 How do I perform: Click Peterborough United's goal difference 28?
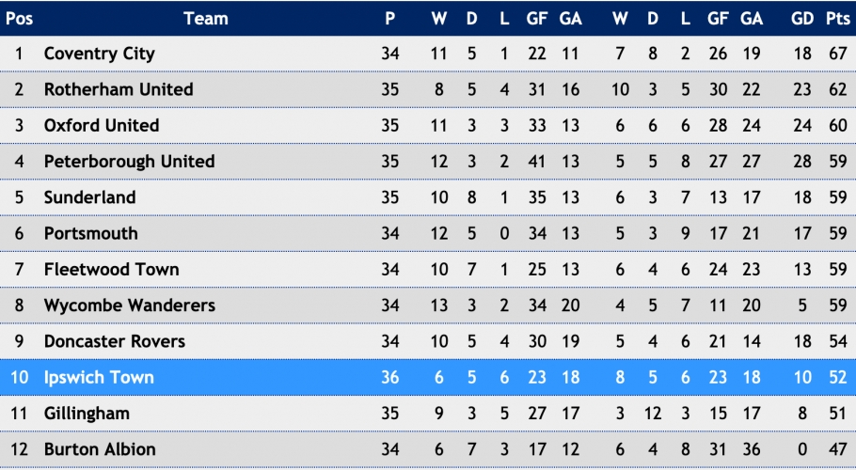[x=802, y=162]
